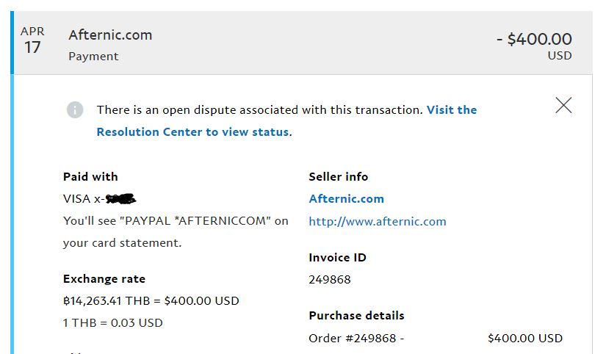This screenshot has height=354, width=606.
Task: Open the Afternic.com seller info link
Action: pos(346,199)
